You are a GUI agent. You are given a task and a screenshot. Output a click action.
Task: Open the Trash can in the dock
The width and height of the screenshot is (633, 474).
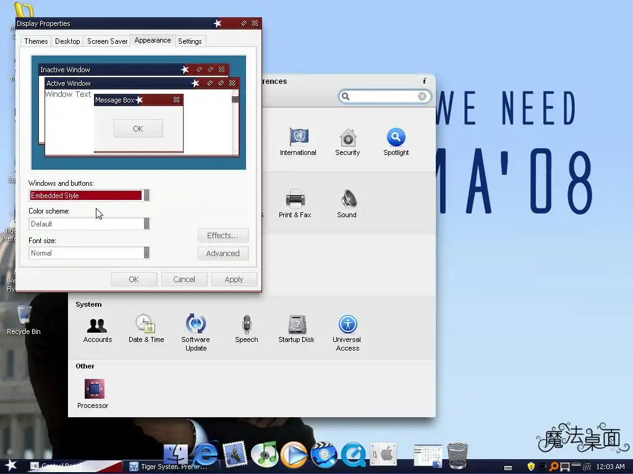pyautogui.click(x=457, y=455)
